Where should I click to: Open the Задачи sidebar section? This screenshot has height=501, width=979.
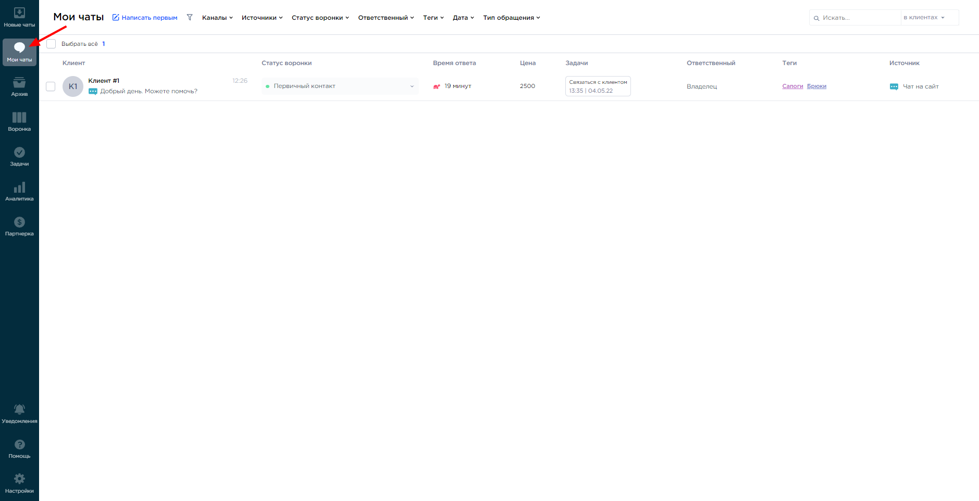pos(19,157)
